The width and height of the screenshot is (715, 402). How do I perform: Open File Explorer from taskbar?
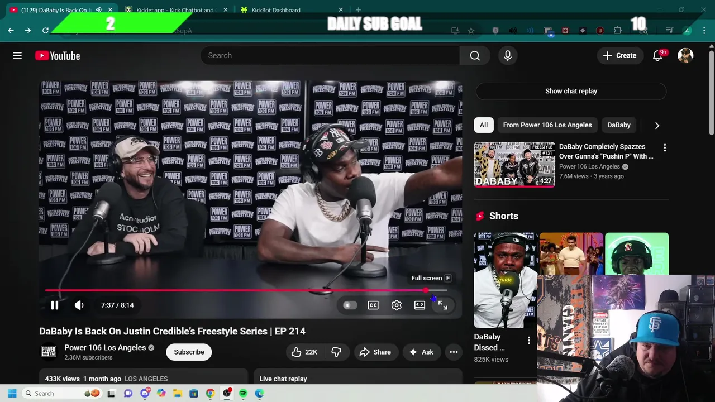[178, 394]
